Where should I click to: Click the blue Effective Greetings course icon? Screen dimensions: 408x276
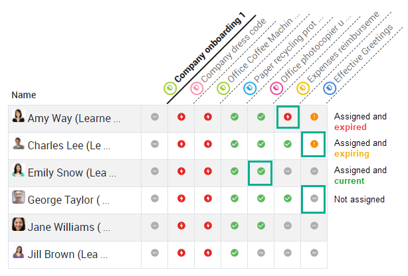coord(330,88)
